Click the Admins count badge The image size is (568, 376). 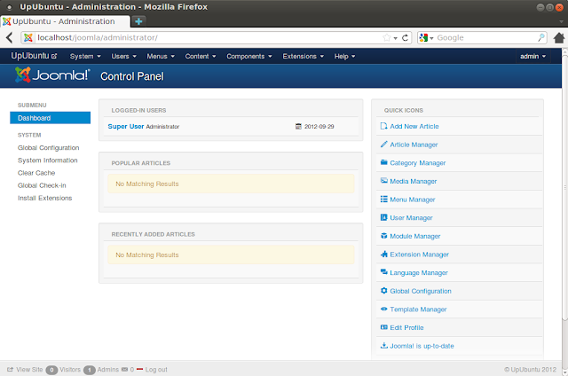pos(90,370)
